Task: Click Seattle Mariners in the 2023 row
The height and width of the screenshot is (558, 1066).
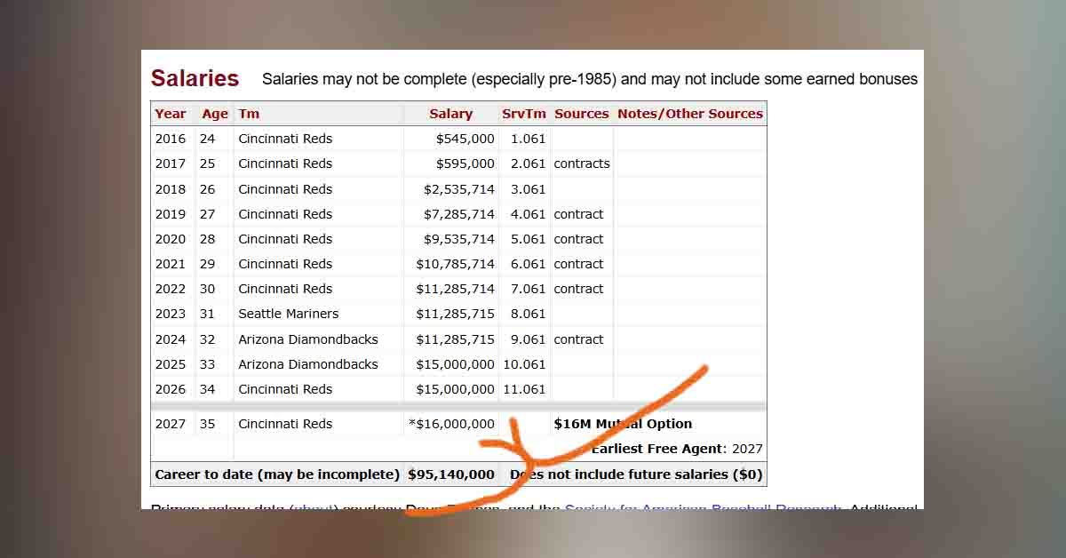Action: click(288, 314)
